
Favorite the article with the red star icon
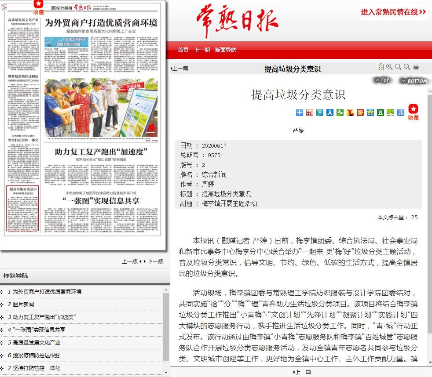pyautogui.click(x=413, y=112)
